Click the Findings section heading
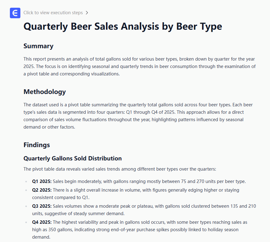 [x=36, y=145]
